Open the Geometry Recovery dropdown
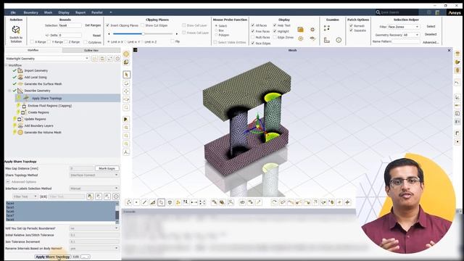Image resolution: width=464 pixels, height=261 pixels. pyautogui.click(x=411, y=35)
